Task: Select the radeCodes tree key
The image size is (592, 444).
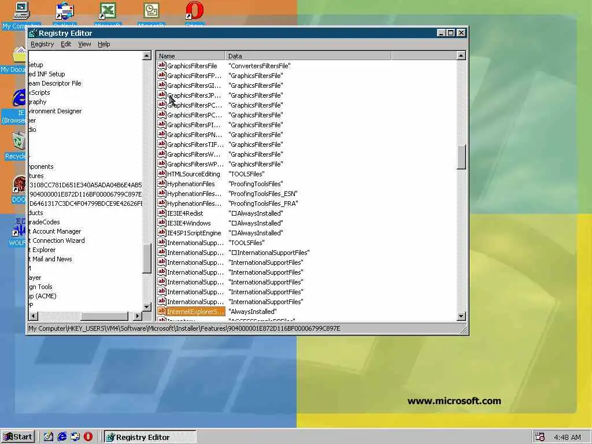Action: click(45, 222)
